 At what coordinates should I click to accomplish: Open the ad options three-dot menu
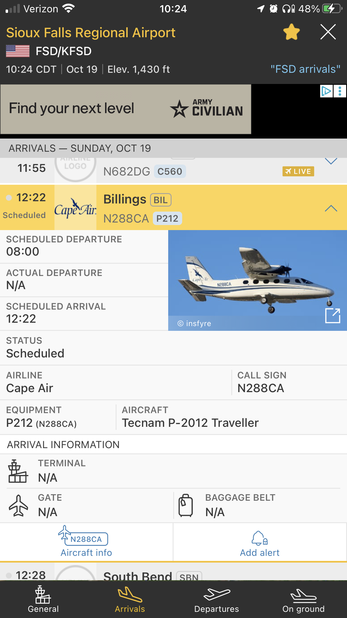coord(340,91)
